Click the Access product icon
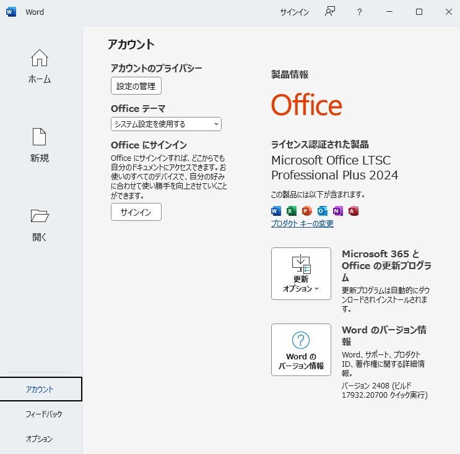 (x=354, y=211)
